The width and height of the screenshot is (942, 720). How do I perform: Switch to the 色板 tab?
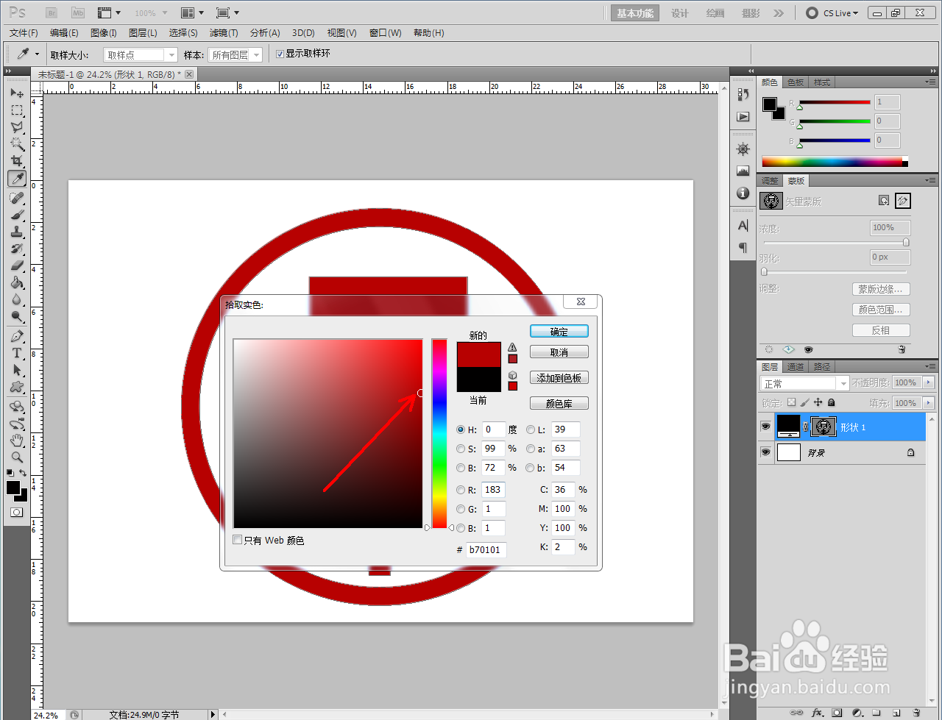[x=796, y=82]
